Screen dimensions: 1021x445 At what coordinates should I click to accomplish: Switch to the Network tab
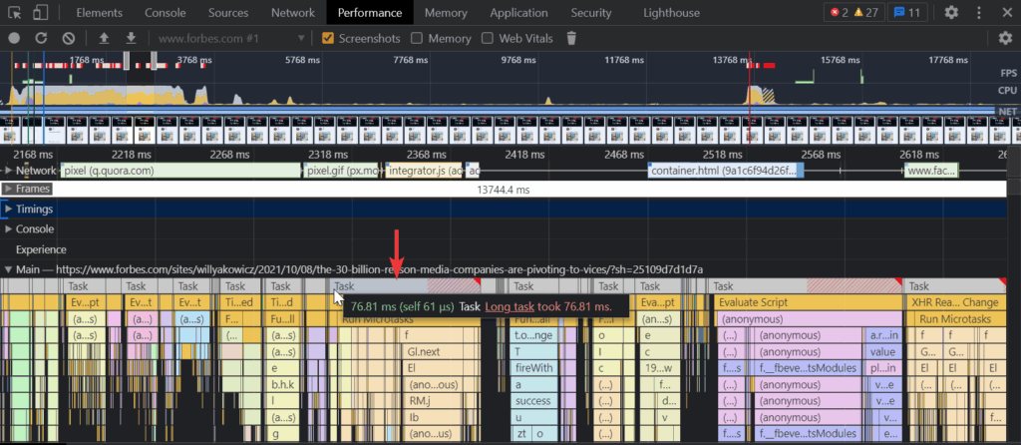[x=293, y=12]
